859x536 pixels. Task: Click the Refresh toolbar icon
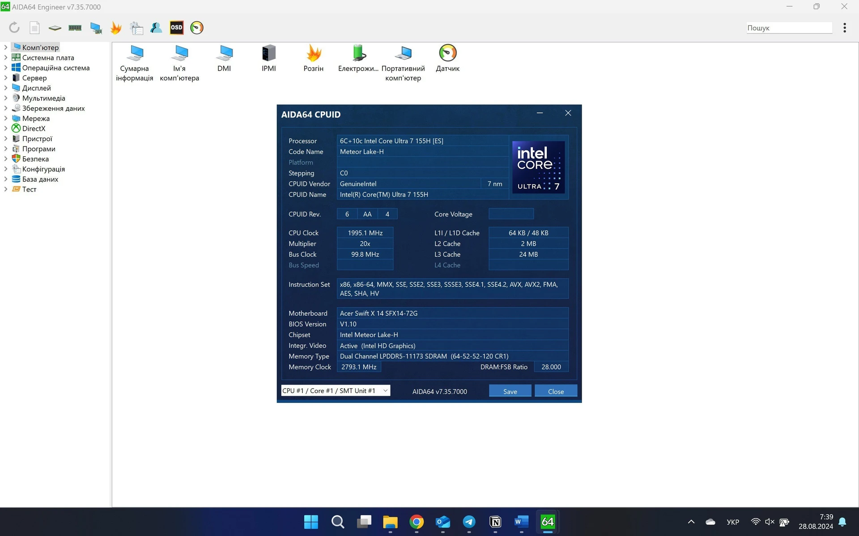[14, 28]
